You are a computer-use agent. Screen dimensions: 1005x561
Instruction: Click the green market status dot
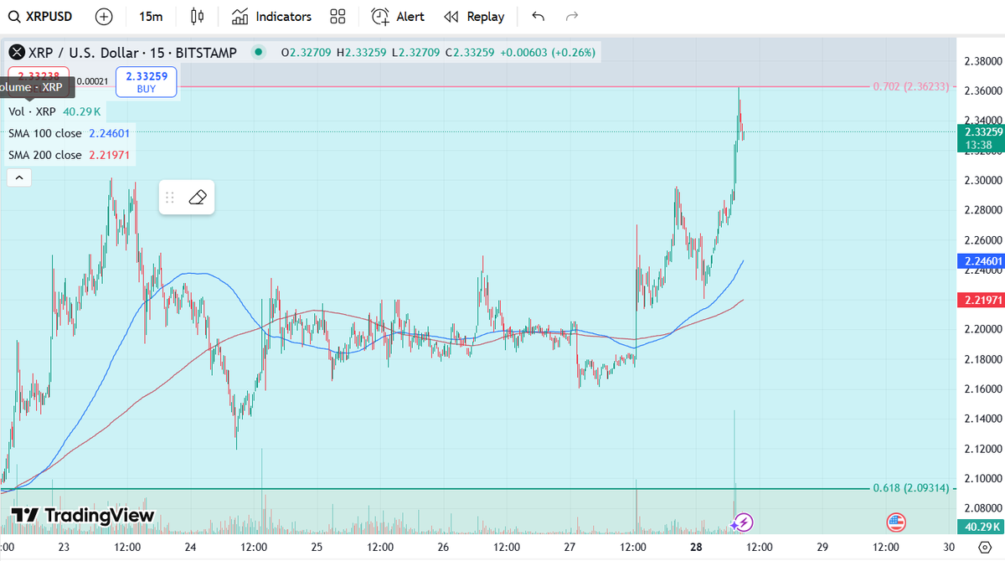(259, 52)
